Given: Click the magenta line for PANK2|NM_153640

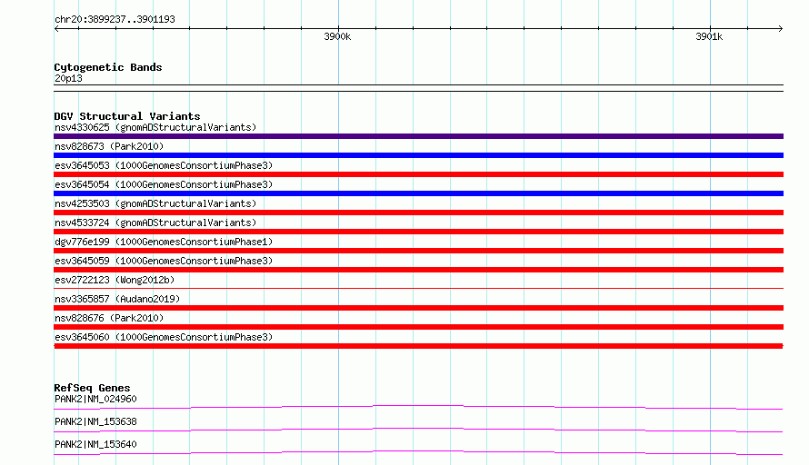Looking at the screenshot, I should coord(418,452).
